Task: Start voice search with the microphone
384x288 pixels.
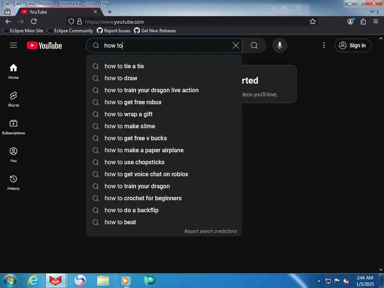Action: [279, 45]
